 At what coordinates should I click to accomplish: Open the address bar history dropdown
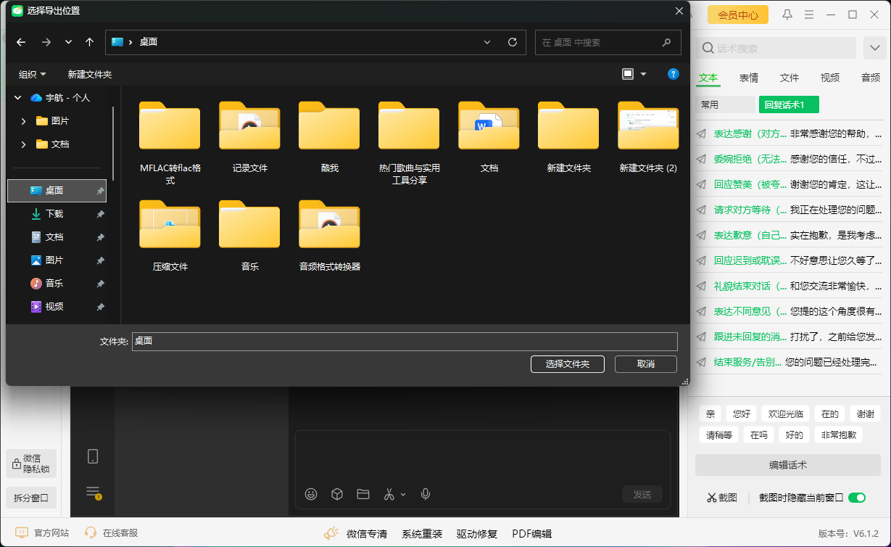pos(486,42)
